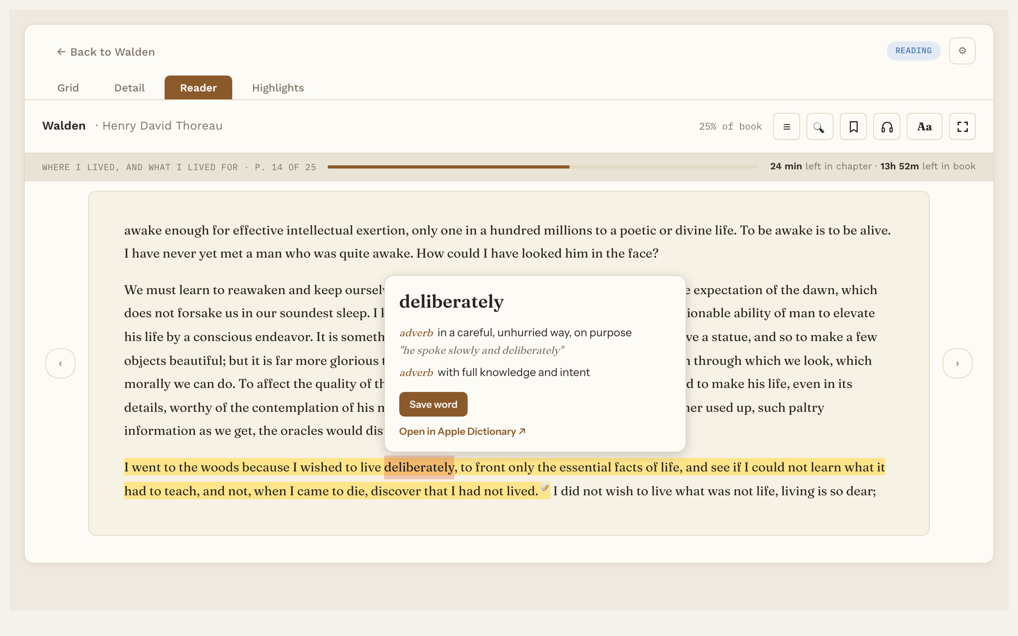
Task: Enter fullscreen reading mode
Action: 962,127
